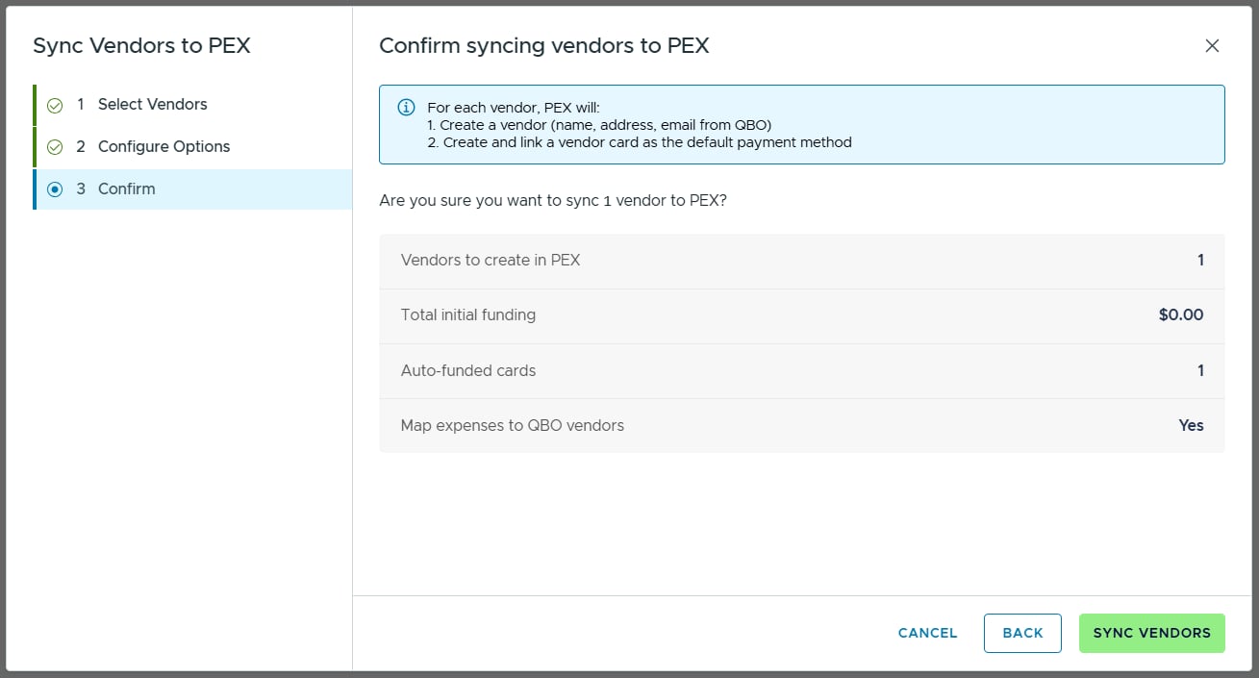Close the sync vendors dialog with X

[1212, 46]
